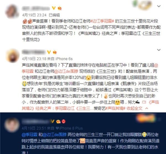166x154 pixels.
Task: Expand the chevron menu of the first post
Action: [159, 6]
